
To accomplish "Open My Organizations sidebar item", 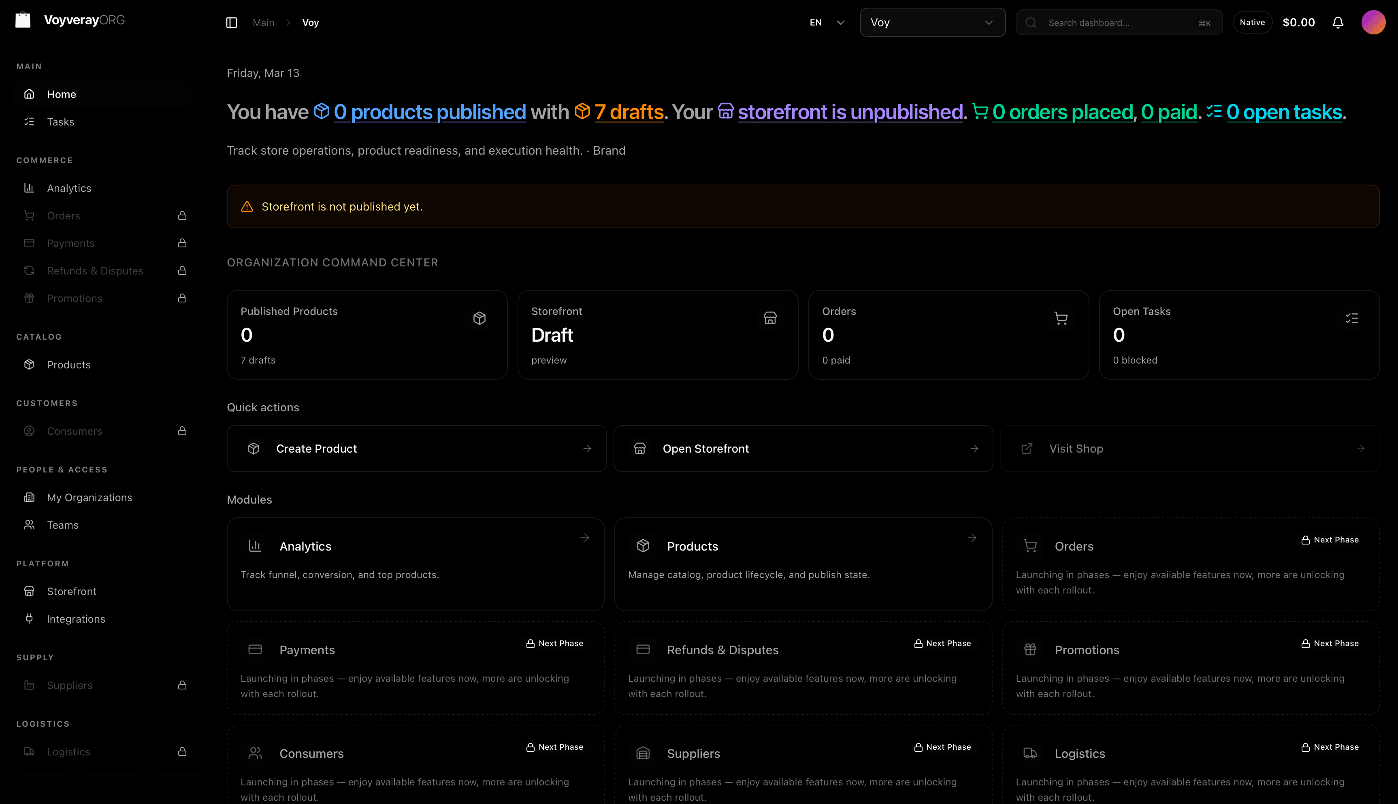I will coord(89,497).
